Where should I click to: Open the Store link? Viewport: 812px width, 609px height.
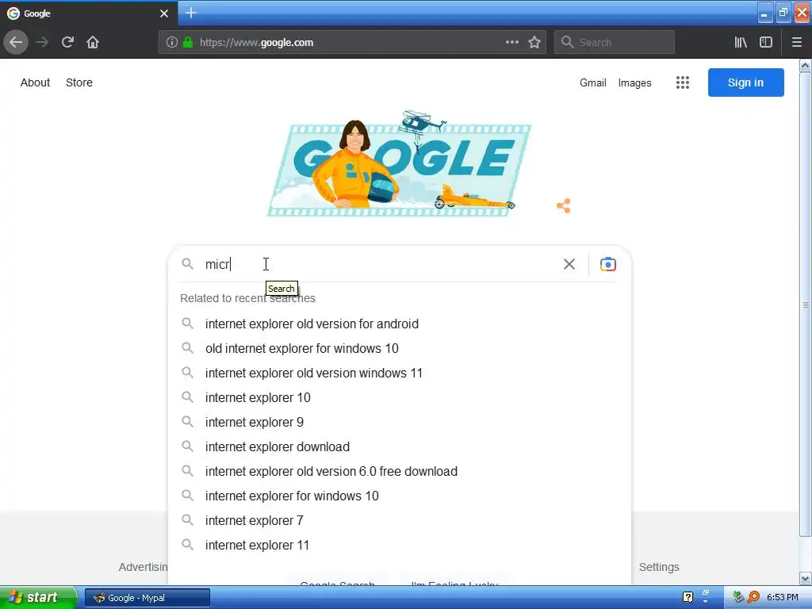click(79, 82)
